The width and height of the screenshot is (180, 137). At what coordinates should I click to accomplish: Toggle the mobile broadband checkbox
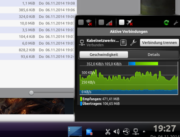pyautogui.click(x=101, y=22)
